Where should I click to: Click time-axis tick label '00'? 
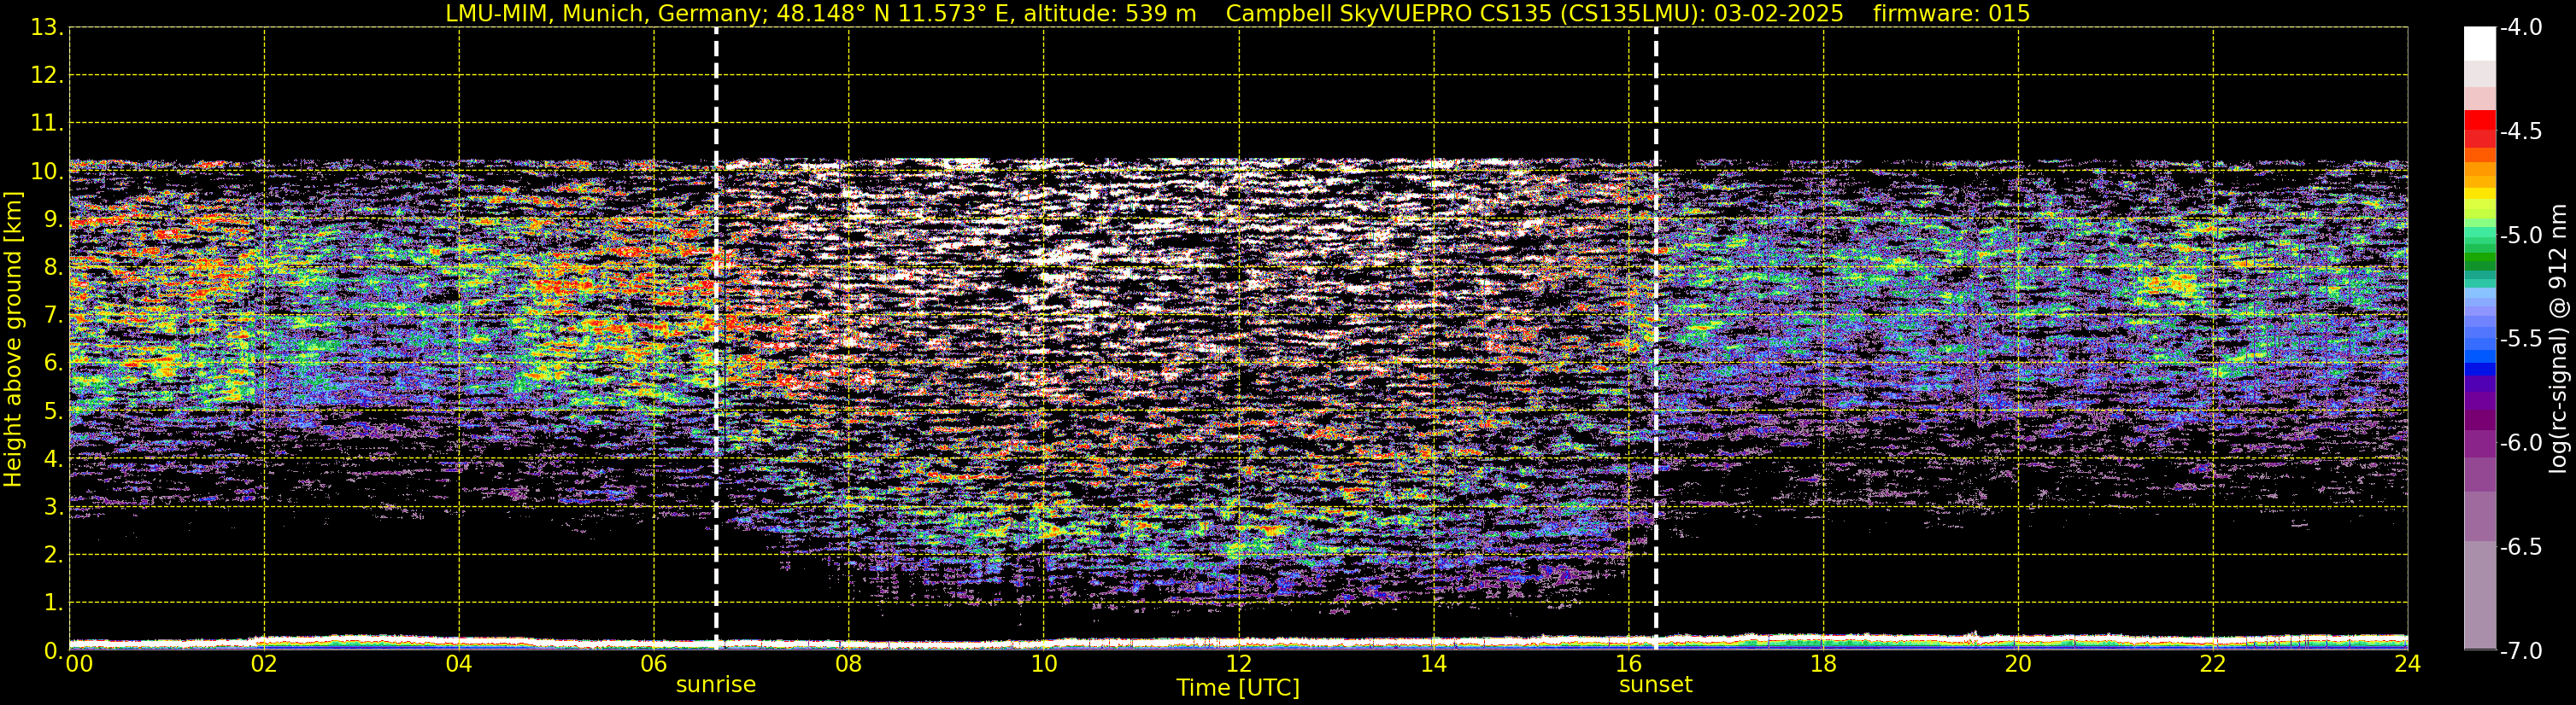point(79,663)
